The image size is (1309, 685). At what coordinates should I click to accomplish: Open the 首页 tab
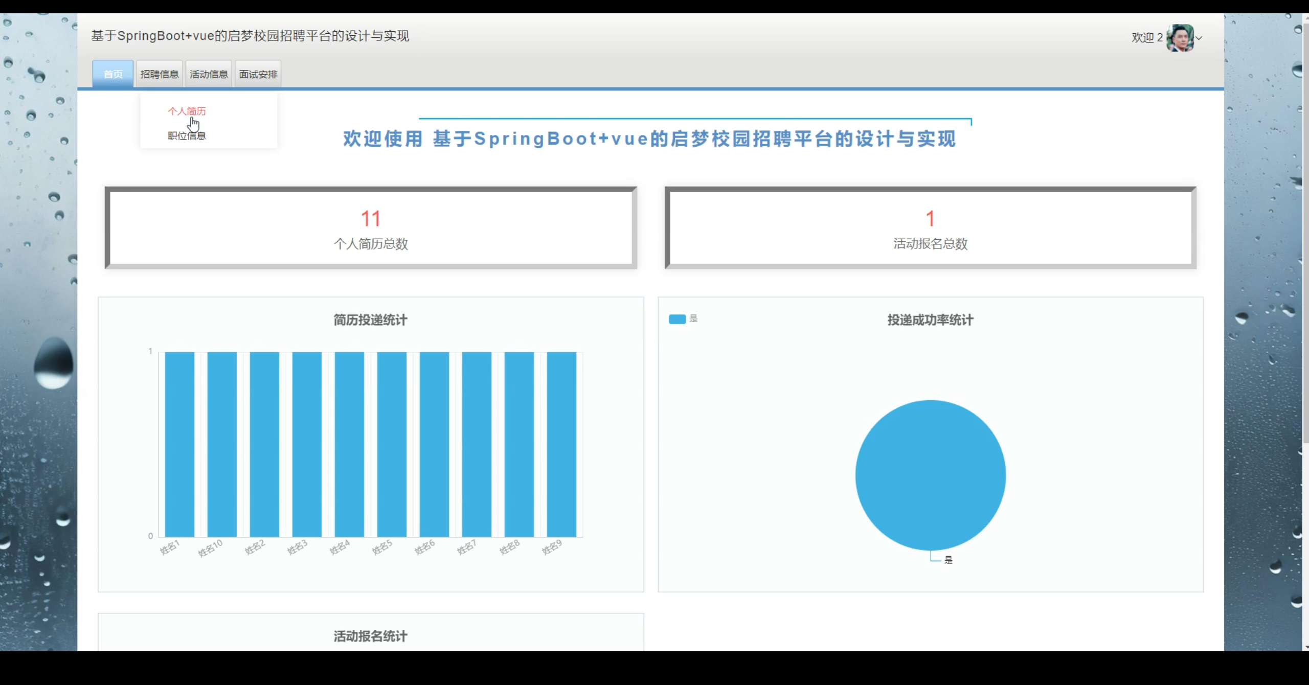point(113,74)
